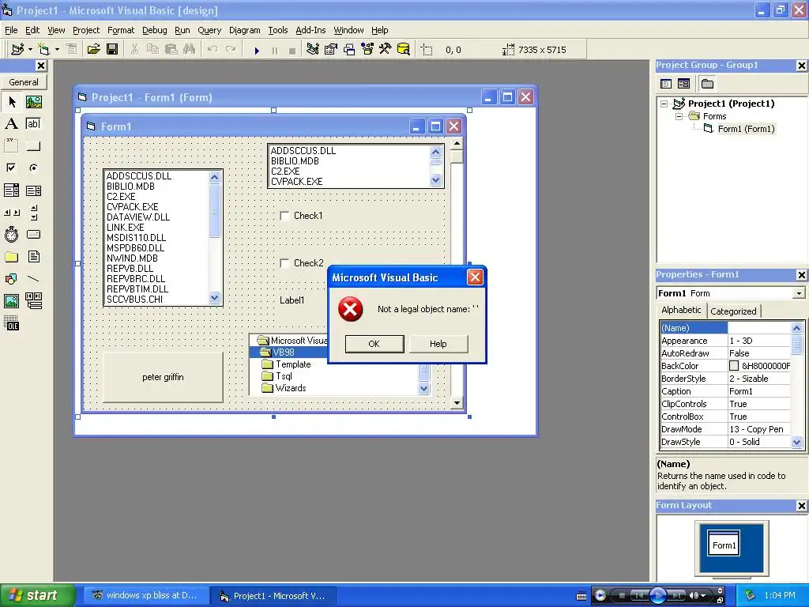Select the DriveListBox tool in the toolbox
The image size is (809, 607).
point(33,234)
